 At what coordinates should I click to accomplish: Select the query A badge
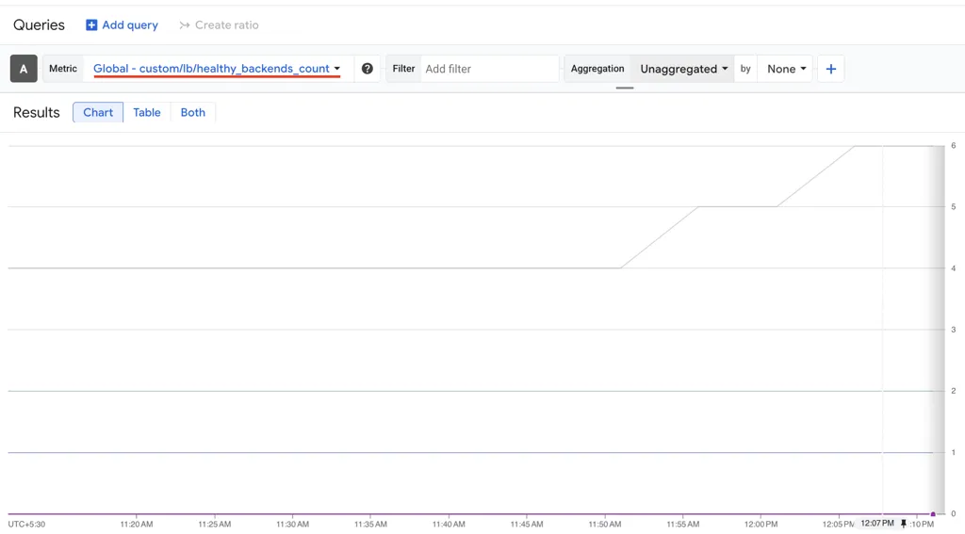pos(24,69)
